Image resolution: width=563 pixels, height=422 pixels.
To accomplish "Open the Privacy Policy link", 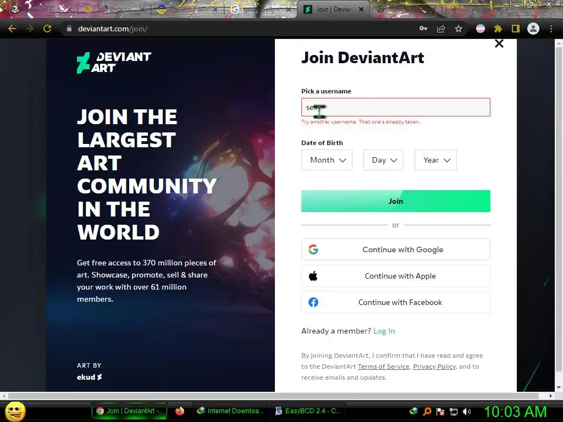I will [x=434, y=367].
